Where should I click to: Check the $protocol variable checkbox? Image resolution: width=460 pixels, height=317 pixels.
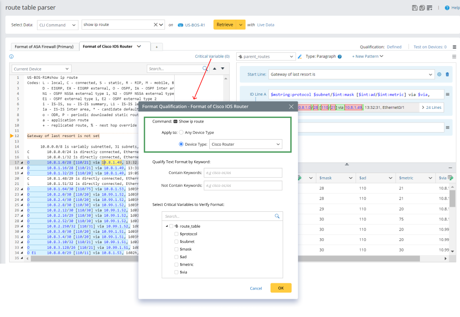click(x=176, y=234)
